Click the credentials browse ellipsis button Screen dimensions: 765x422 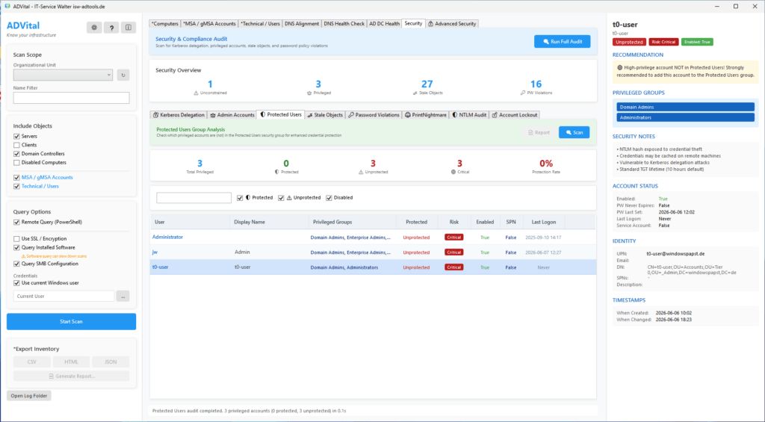pos(123,296)
